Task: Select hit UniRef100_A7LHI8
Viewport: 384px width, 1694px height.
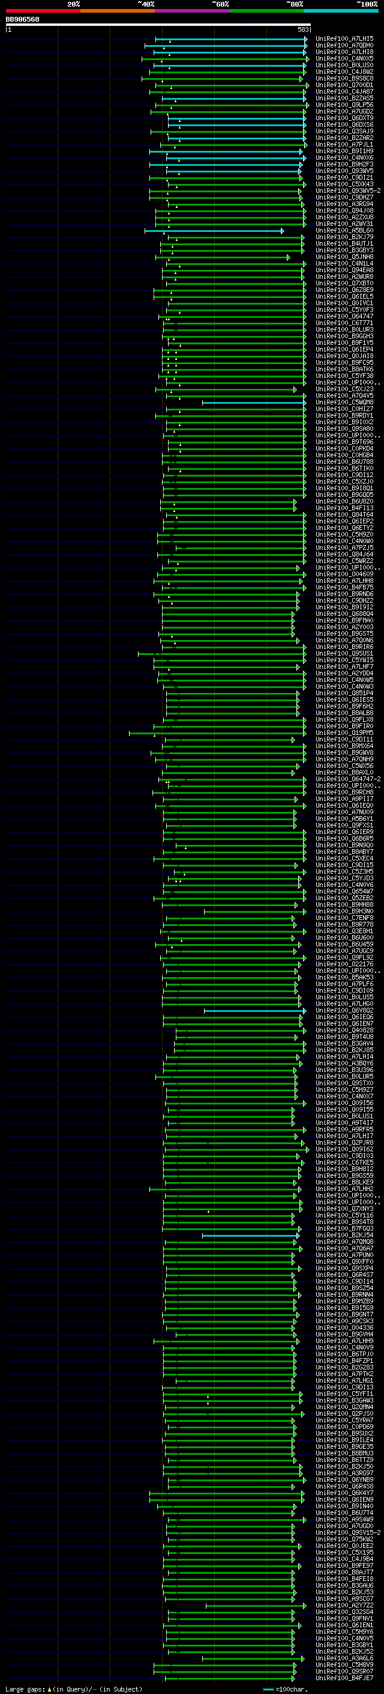Action: click(344, 52)
